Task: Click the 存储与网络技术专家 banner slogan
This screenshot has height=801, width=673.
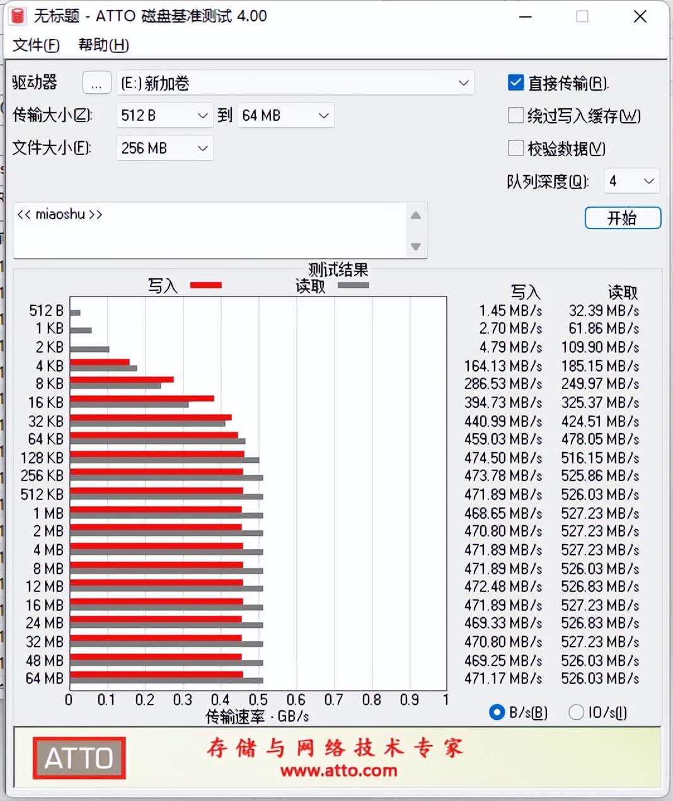Action: (x=335, y=747)
